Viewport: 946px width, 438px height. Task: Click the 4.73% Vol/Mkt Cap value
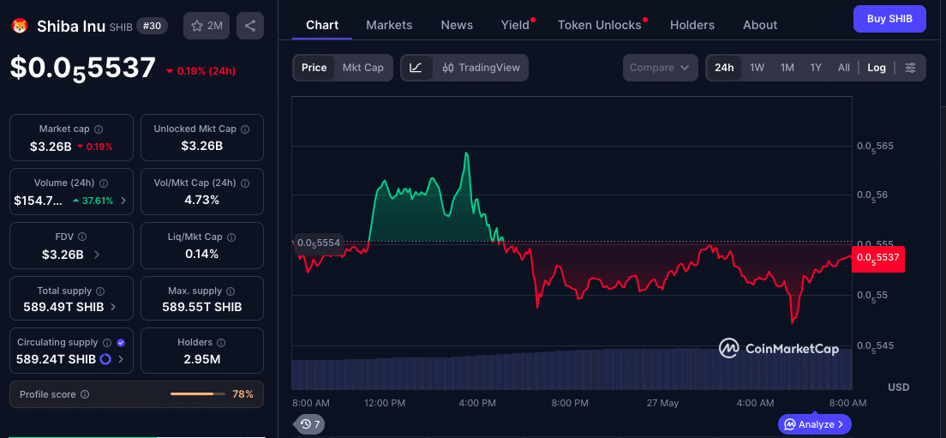202,200
